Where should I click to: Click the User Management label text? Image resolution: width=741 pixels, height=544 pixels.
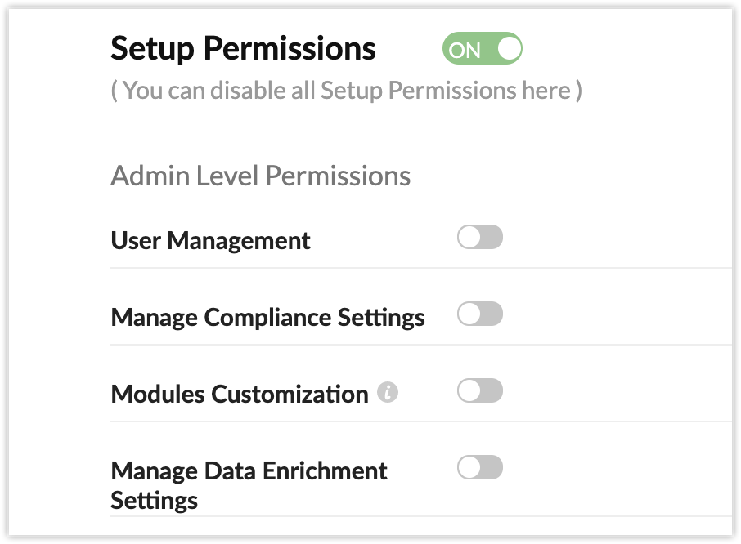[x=210, y=241]
